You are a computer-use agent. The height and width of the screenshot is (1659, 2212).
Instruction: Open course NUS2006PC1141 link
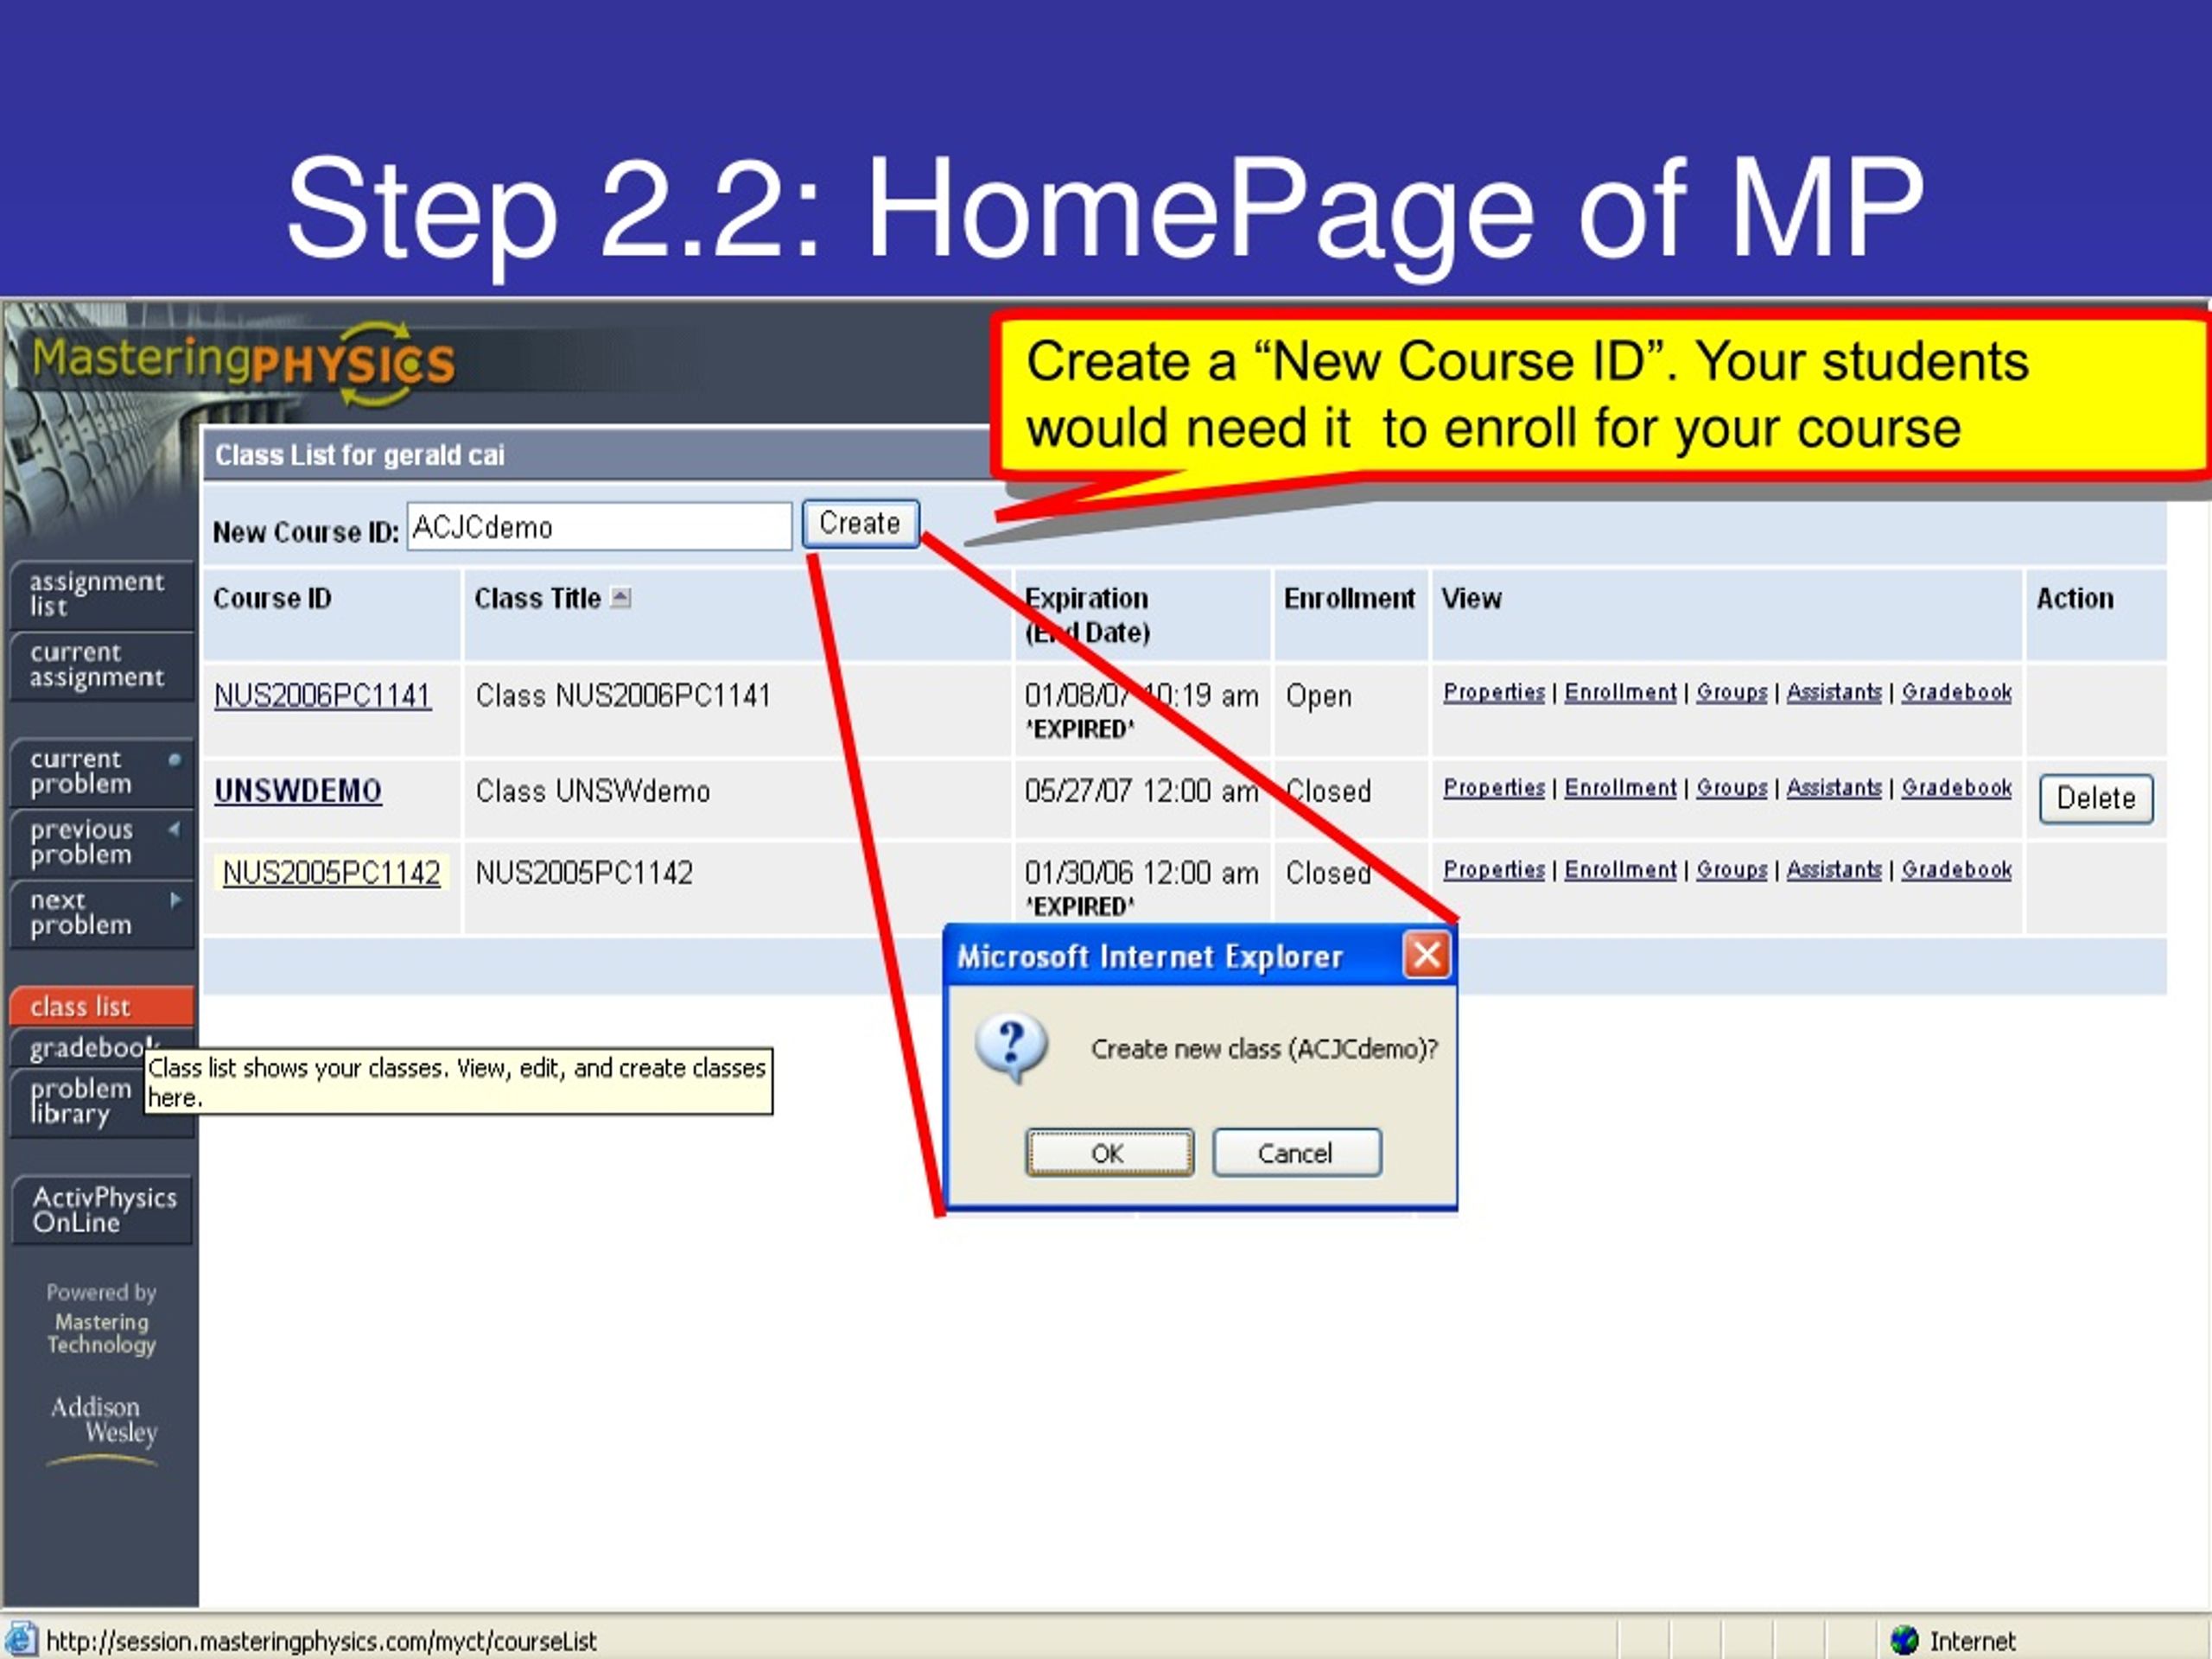coord(322,695)
